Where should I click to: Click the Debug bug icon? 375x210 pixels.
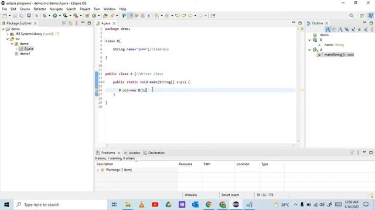pyautogui.click(x=45, y=16)
